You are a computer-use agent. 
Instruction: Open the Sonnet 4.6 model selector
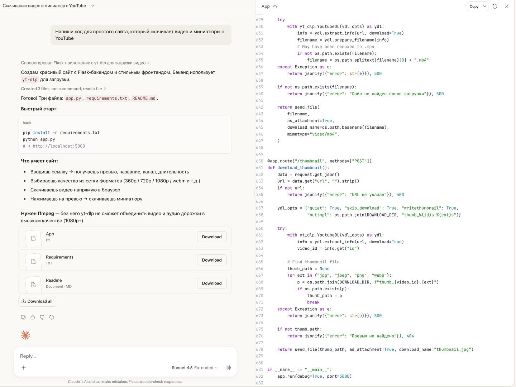coord(195,368)
